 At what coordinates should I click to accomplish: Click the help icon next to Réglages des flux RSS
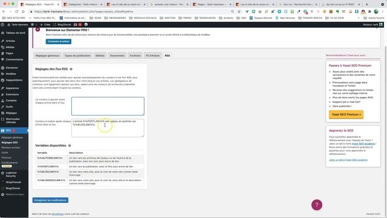click(x=71, y=69)
